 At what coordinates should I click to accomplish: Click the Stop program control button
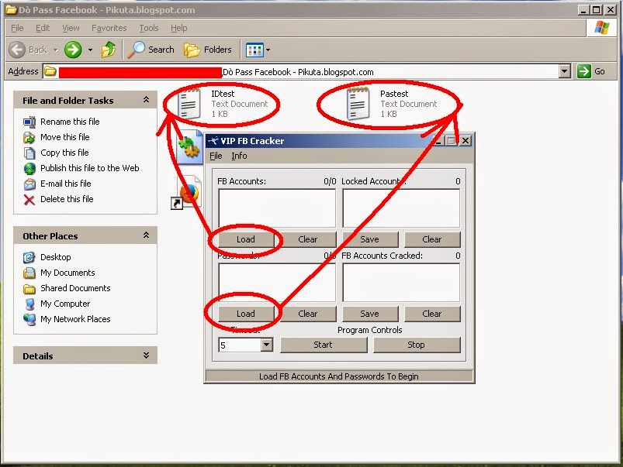(x=416, y=345)
